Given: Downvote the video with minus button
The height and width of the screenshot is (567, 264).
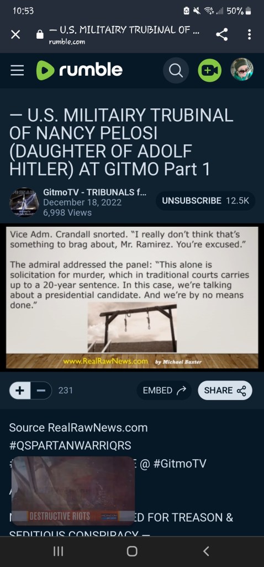Looking at the screenshot, I should pyautogui.click(x=41, y=391).
